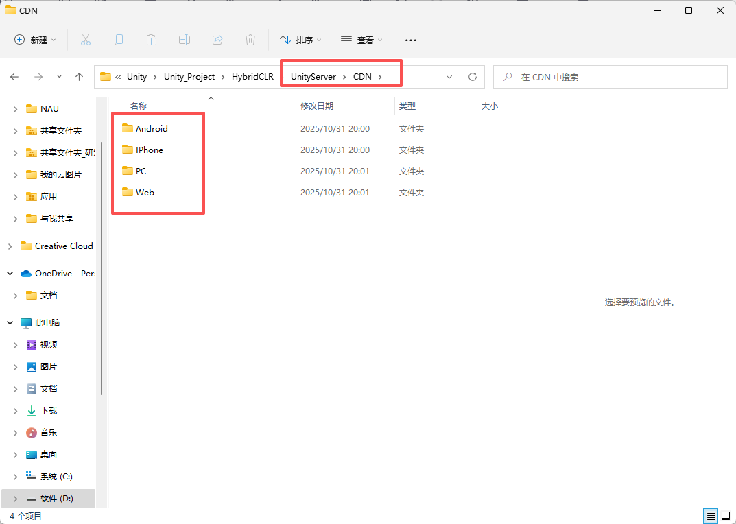Refresh the current folder view
This screenshot has width=736, height=524.
[473, 77]
